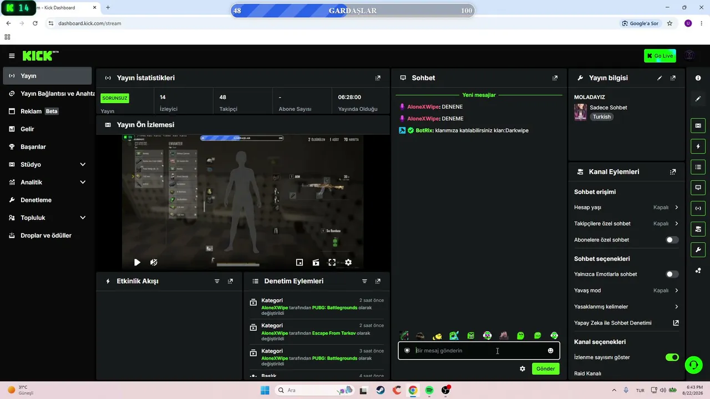Screen dimensions: 710x399
Task: Expand the Stüdyo sidebar section
Action: (x=47, y=165)
